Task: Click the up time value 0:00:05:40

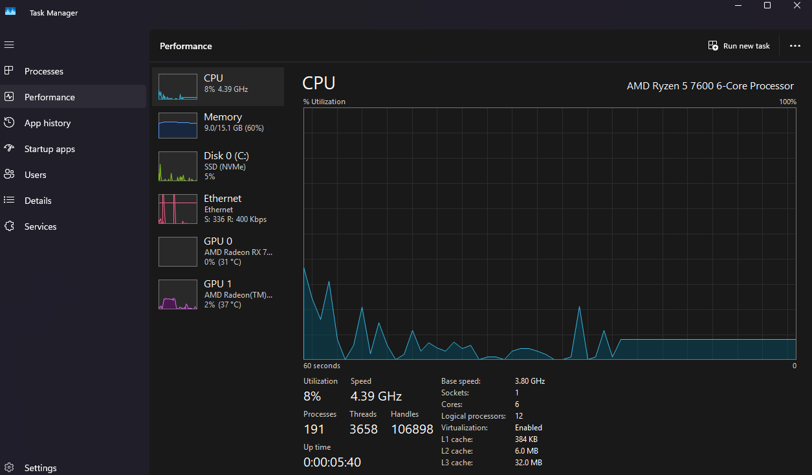Action: click(x=332, y=462)
